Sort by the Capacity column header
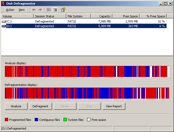This screenshot has width=174, height=132. pyautogui.click(x=102, y=16)
